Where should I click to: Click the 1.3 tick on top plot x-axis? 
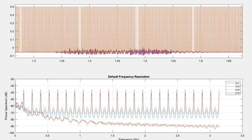tap(34, 61)
